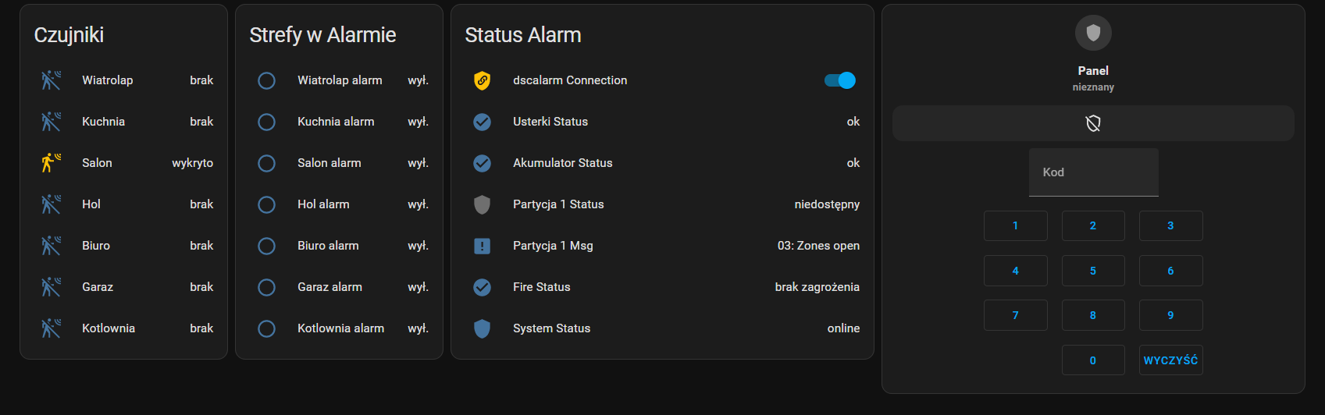Click the disarm shield button on panel
1325x415 pixels.
[x=1093, y=123]
